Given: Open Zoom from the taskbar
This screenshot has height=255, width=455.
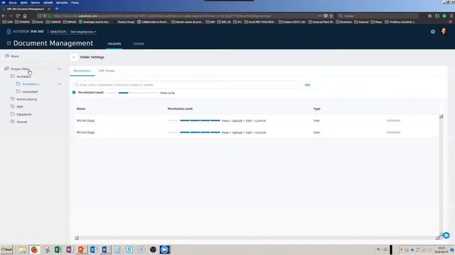Looking at the screenshot, I should (x=164, y=249).
